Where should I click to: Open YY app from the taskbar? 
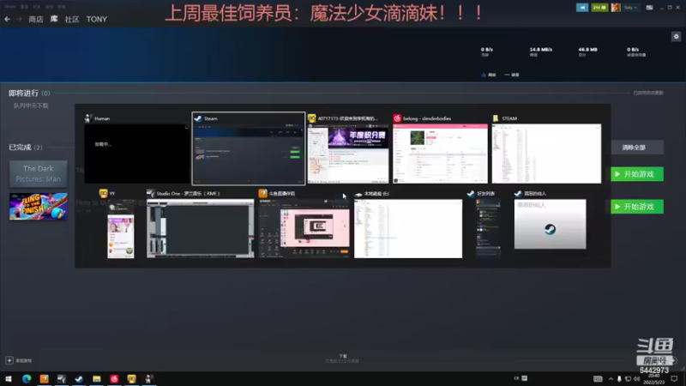[x=132, y=379]
